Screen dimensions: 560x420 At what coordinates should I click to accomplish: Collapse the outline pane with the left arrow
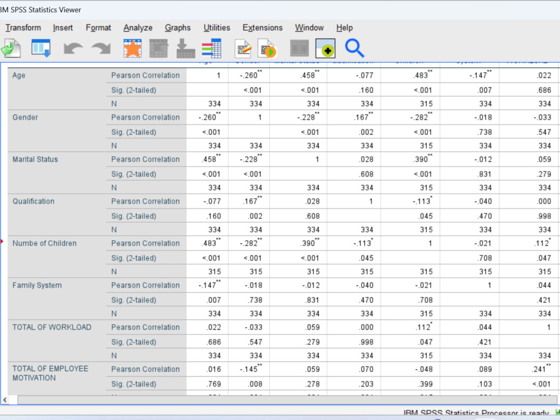[x=4, y=400]
